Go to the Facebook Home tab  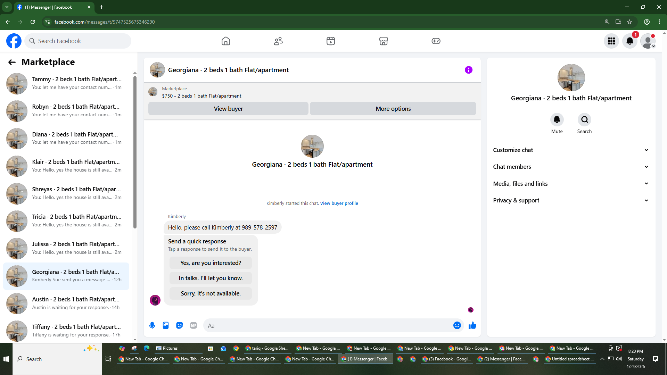[x=226, y=41]
